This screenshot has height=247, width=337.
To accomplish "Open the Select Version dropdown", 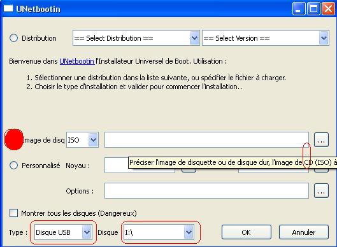I will click(x=266, y=38).
